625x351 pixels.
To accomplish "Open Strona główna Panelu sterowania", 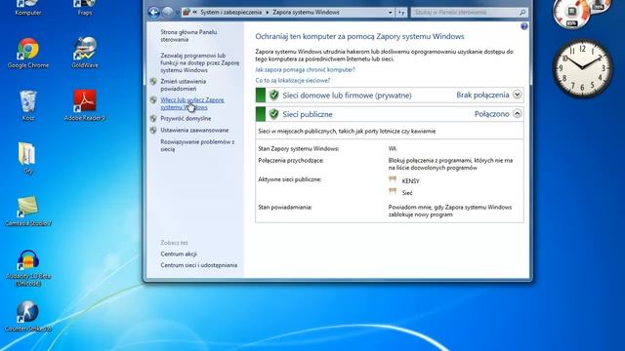I will 188,36.
